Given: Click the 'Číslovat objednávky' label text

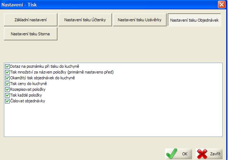Looking at the screenshot, I should 27,101.
